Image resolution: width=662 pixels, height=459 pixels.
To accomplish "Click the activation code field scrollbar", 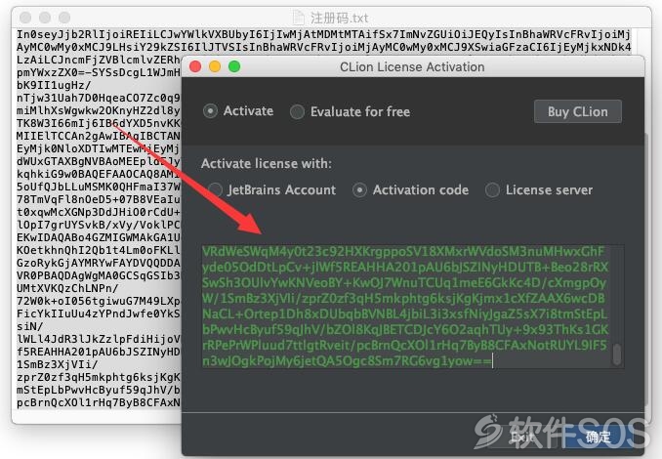I will [x=617, y=354].
